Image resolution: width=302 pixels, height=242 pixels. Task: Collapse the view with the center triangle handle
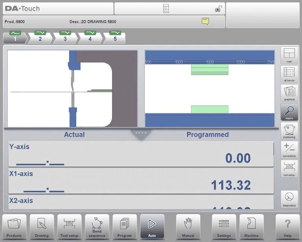(141, 135)
